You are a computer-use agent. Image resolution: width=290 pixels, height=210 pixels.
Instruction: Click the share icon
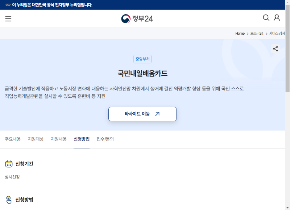coord(275,49)
